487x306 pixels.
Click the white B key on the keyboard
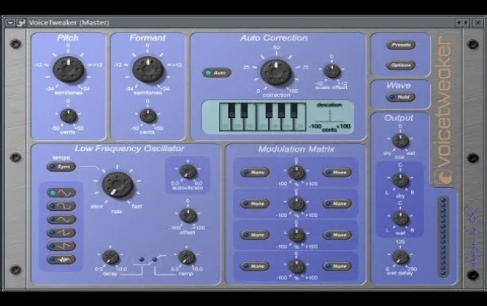coord(300,125)
